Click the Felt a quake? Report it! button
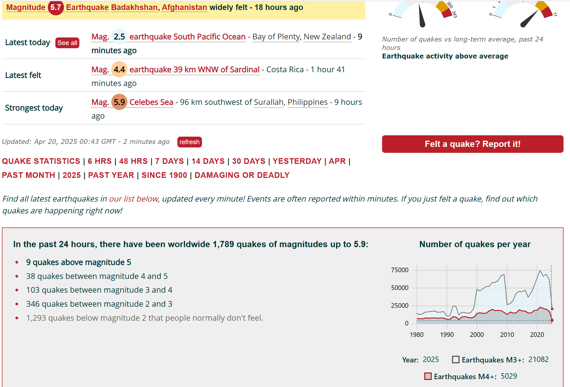Viewport: 570px width, 387px height. tap(473, 144)
